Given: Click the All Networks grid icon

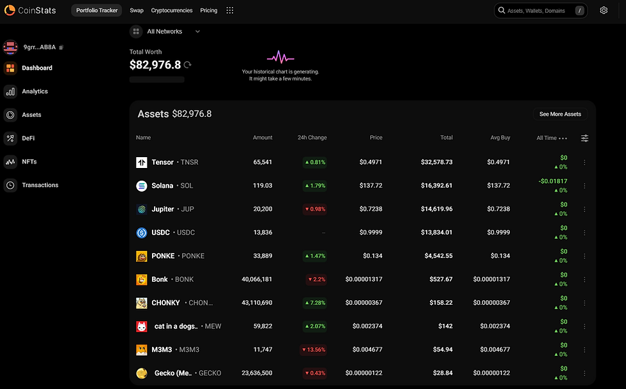Looking at the screenshot, I should click(x=136, y=31).
